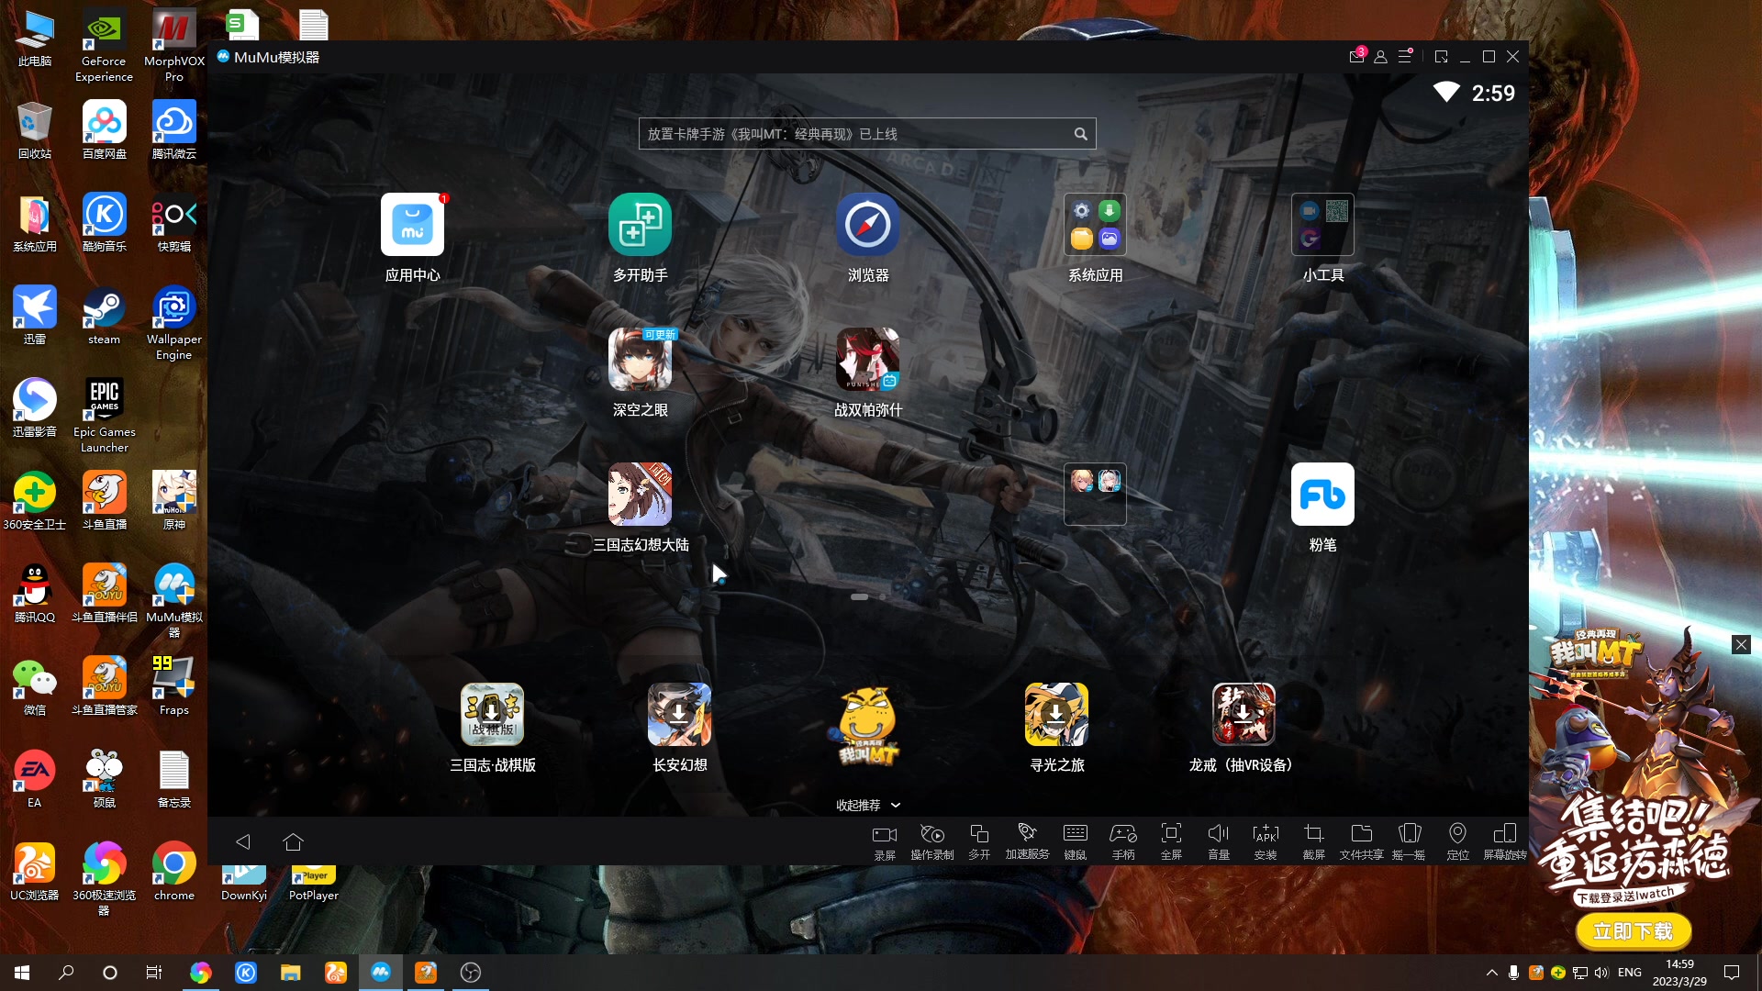Tap the Android home button
Screen dimensions: 1762x991
point(293,841)
